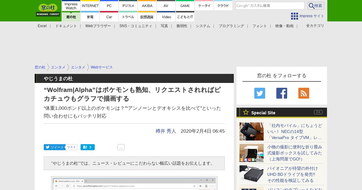This screenshot has width=362, height=190.
Task: Click the Wolfram Alpha browser screenshot image
Action: [134, 183]
